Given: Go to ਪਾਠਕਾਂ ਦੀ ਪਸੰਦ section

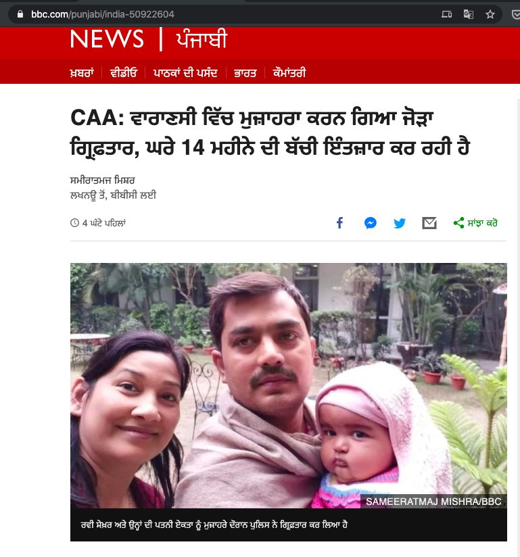Looking at the screenshot, I should pos(185,73).
